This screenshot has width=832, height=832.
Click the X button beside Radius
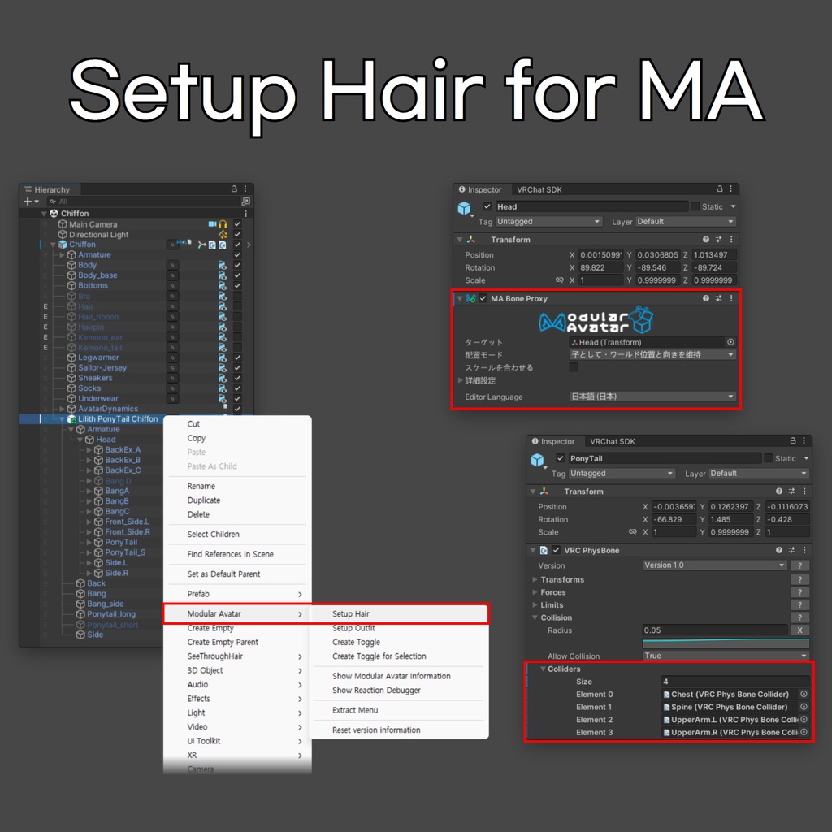(799, 630)
